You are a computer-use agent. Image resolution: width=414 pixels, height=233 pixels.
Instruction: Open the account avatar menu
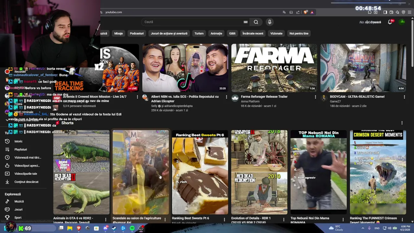[x=402, y=22]
